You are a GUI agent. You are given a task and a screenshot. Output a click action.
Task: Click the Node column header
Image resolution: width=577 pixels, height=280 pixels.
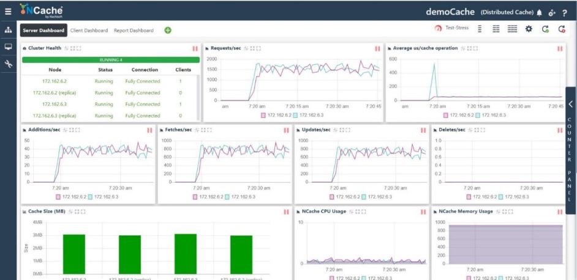coord(55,70)
